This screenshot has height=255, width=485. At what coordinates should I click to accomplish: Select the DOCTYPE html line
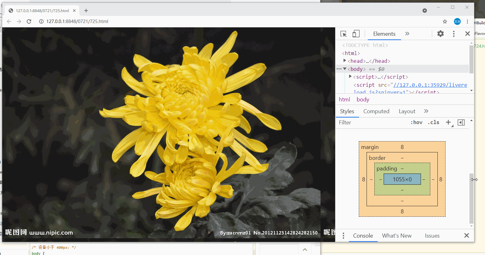[365, 45]
